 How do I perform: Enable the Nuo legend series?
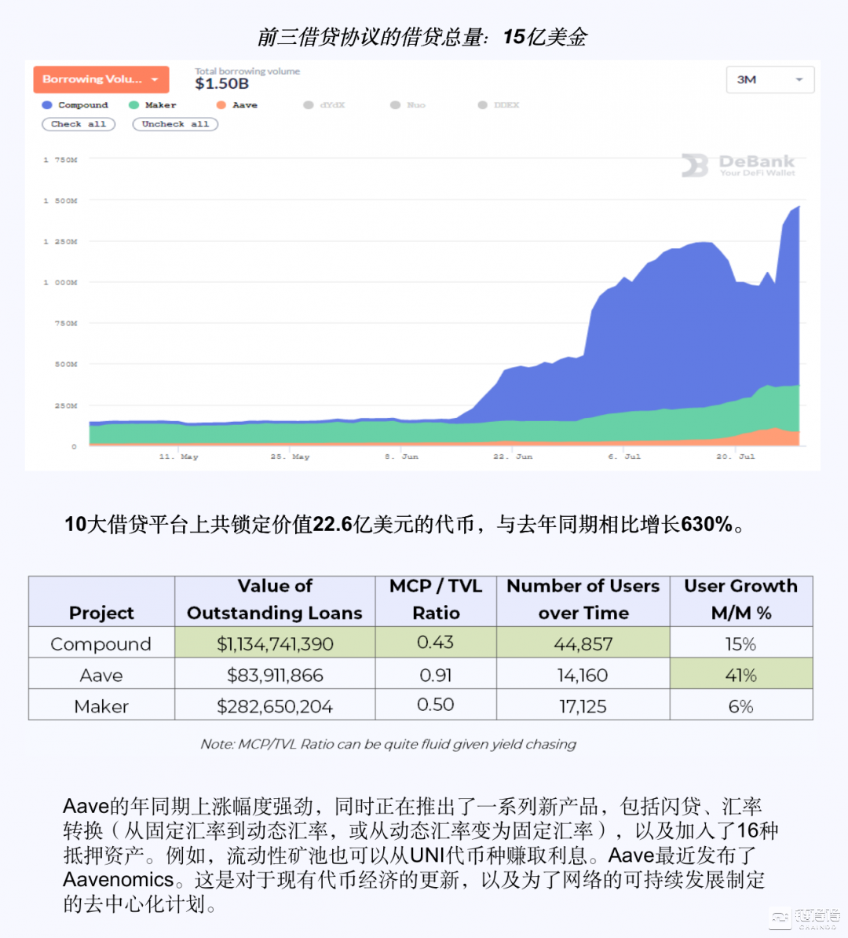pyautogui.click(x=408, y=104)
